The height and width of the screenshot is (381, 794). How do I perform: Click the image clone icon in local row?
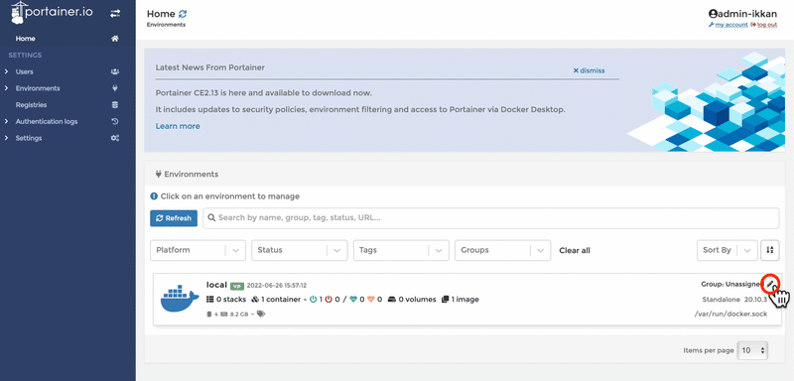(445, 300)
